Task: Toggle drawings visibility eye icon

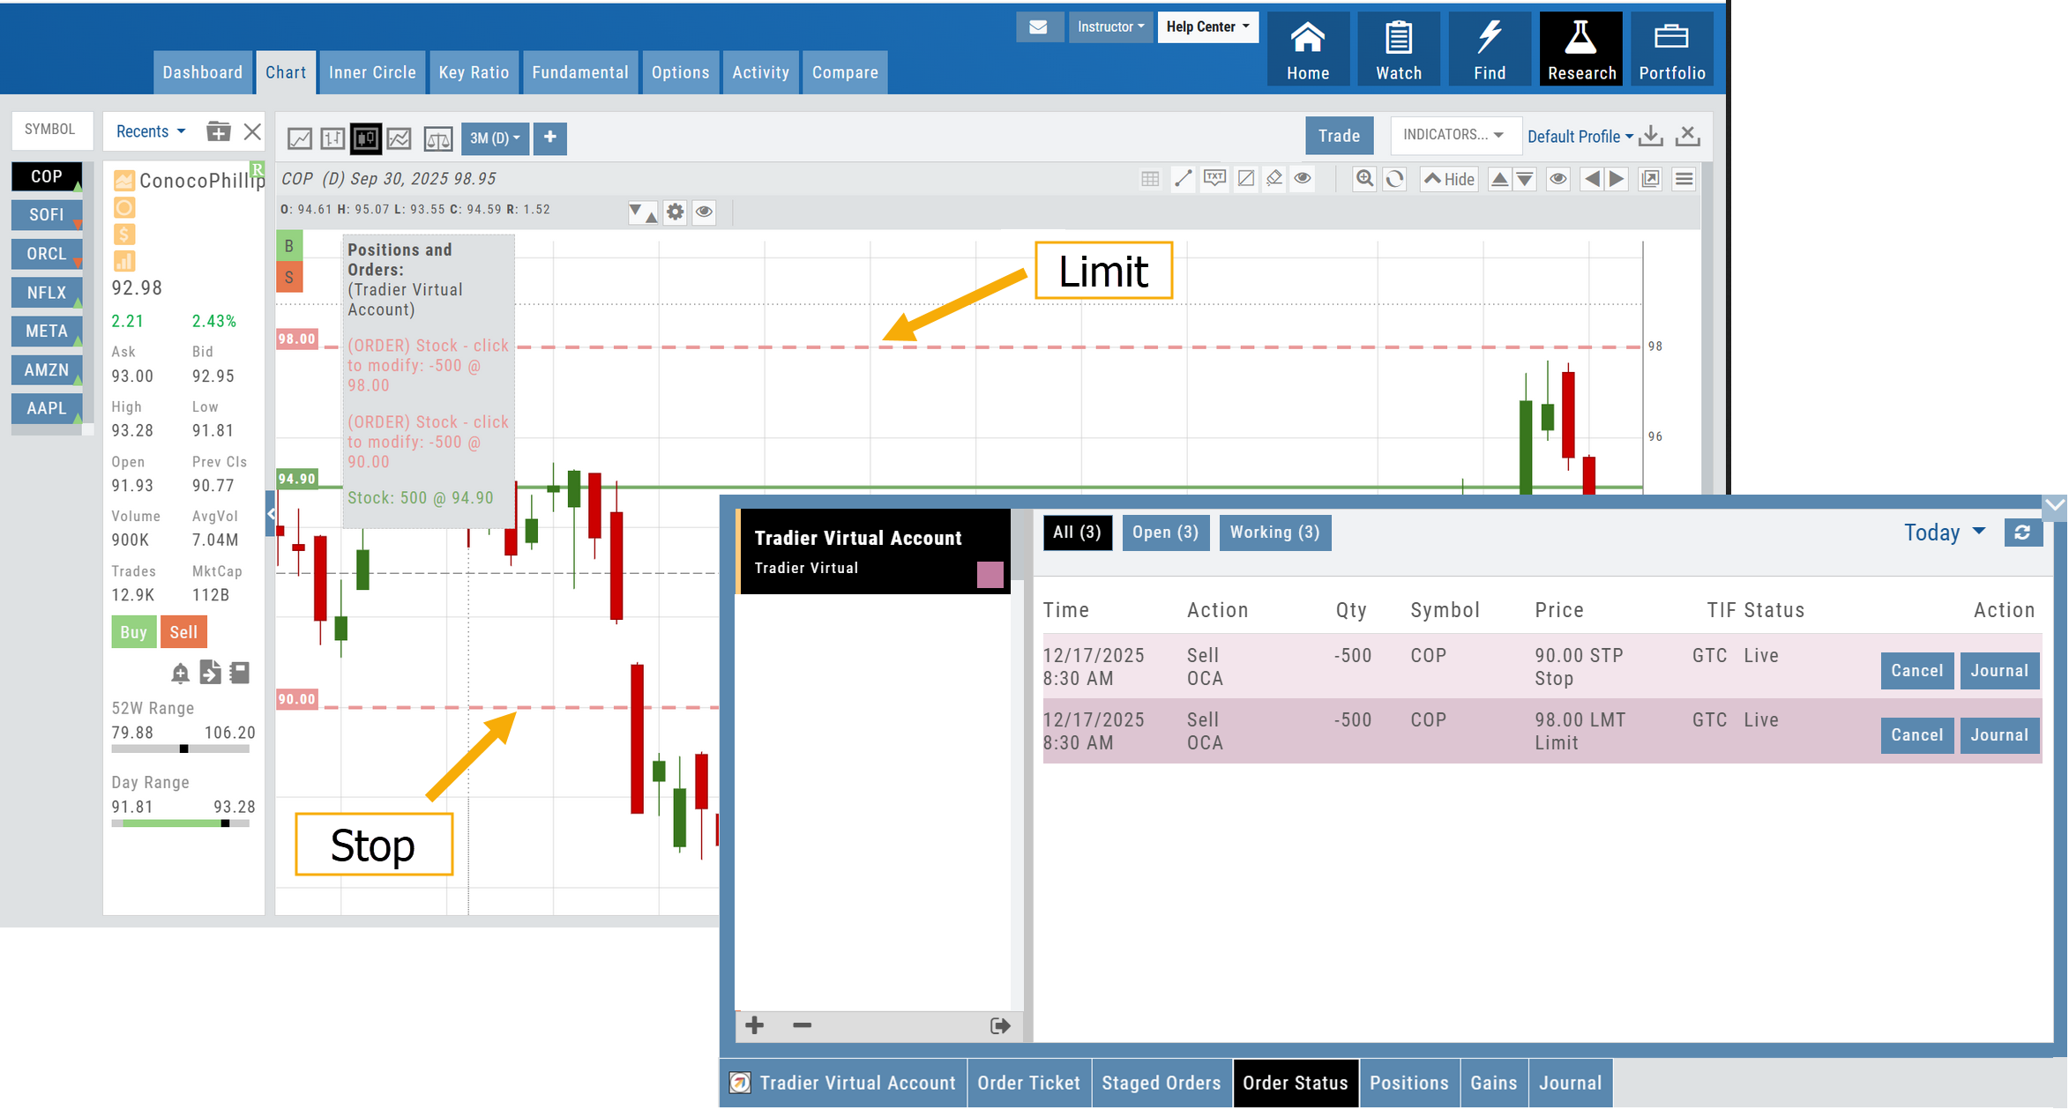Action: coord(1303,179)
